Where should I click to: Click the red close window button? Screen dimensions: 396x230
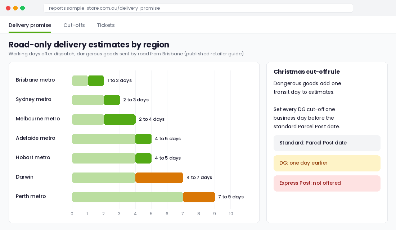[8, 8]
